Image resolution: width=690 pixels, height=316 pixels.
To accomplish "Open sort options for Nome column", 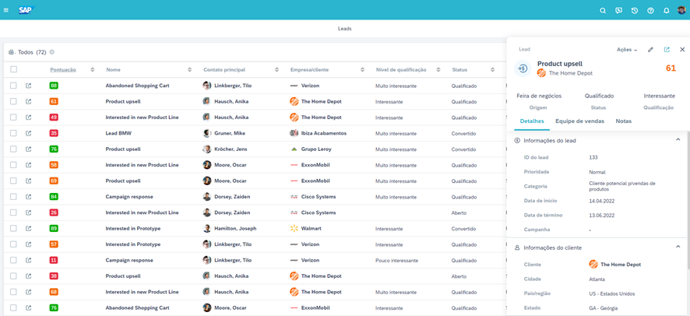I will (x=190, y=69).
